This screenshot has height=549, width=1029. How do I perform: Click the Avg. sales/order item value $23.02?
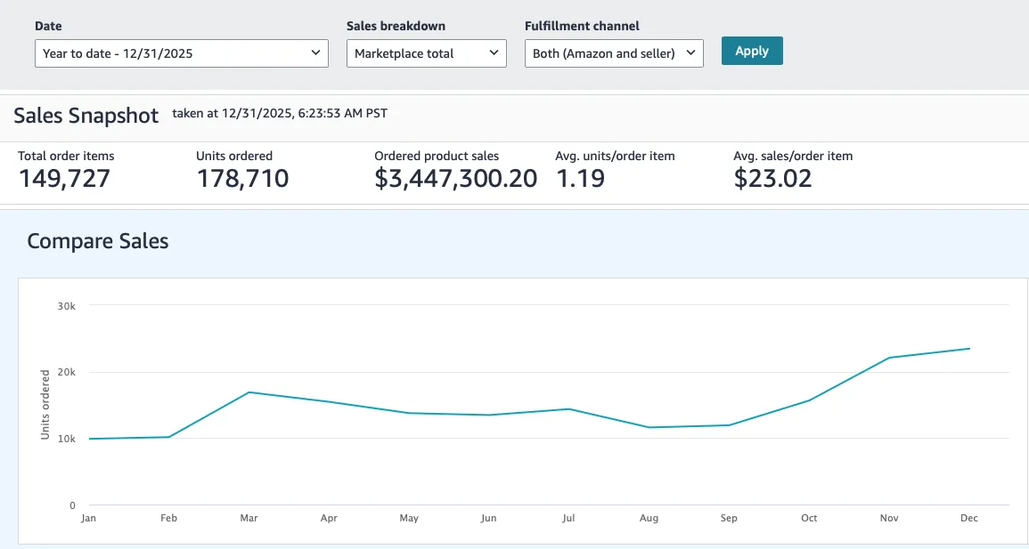pyautogui.click(x=772, y=179)
